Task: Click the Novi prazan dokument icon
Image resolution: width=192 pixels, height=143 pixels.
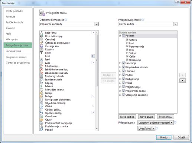Action: click(42, 99)
